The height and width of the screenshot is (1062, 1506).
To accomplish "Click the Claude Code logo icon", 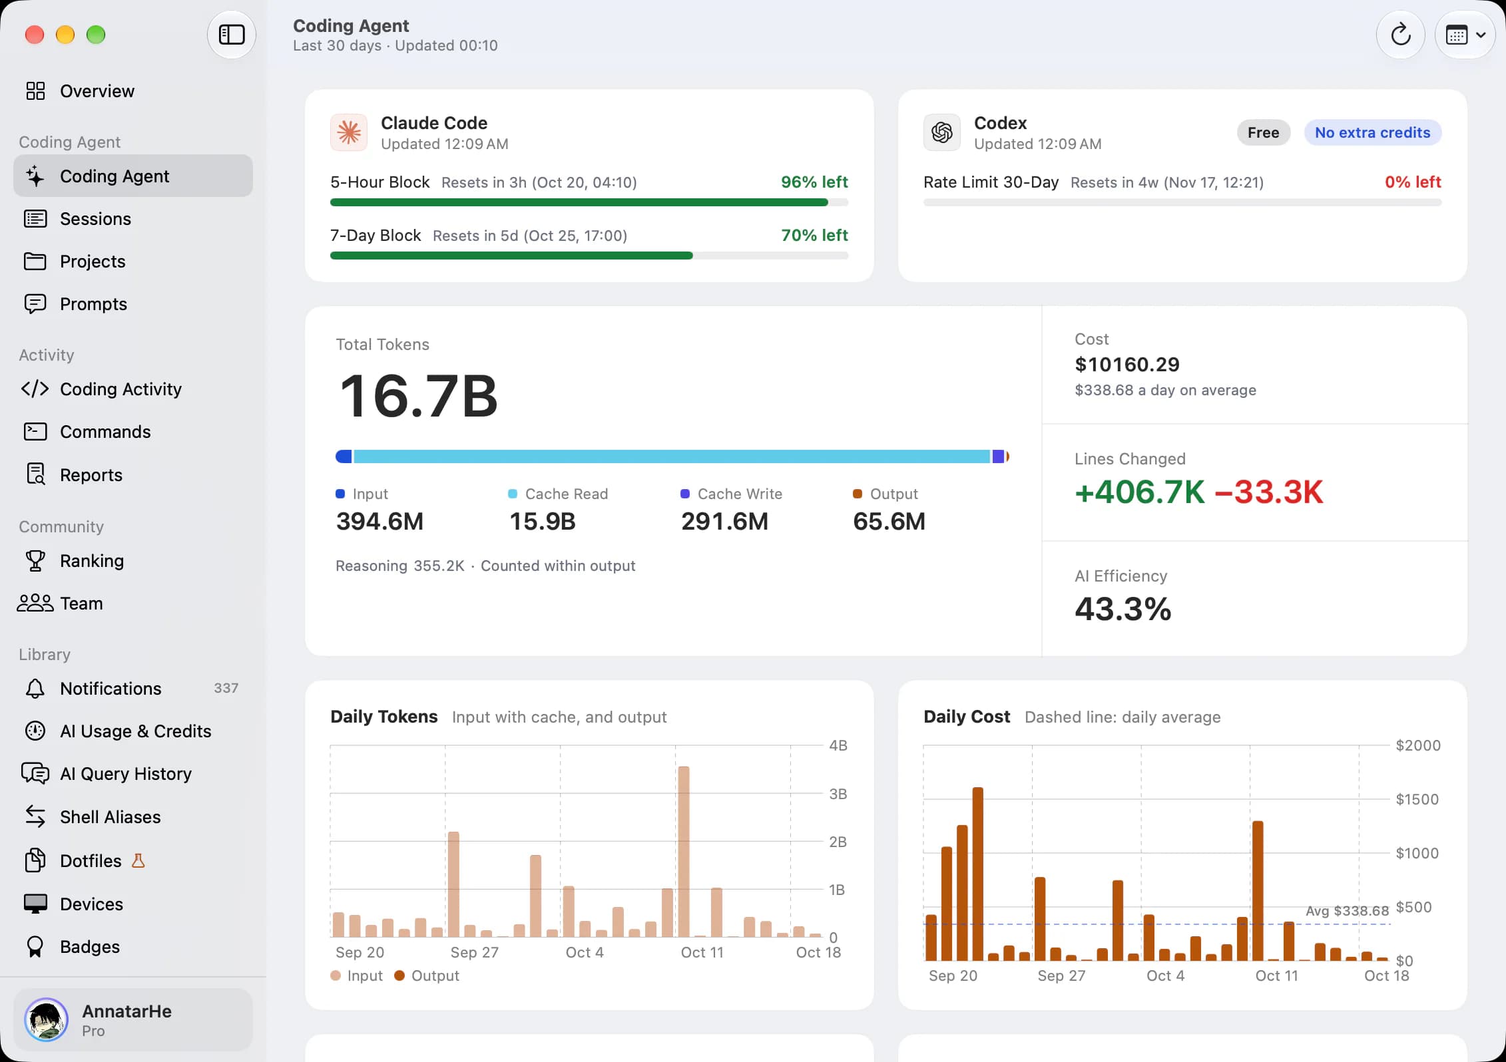I will tap(349, 132).
